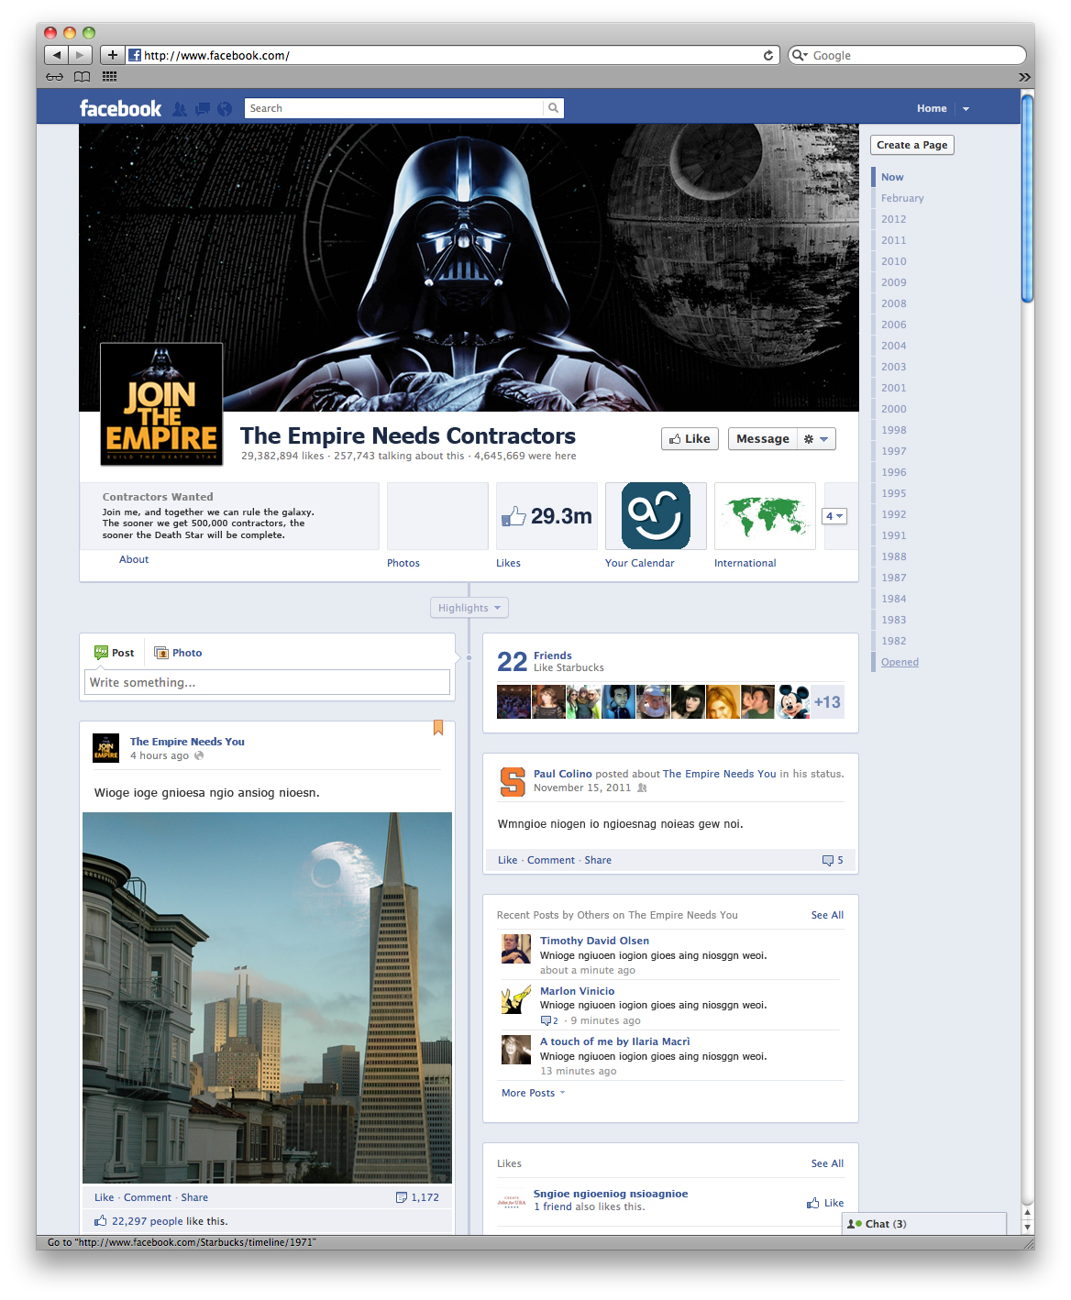Click the Death Star city photo
The width and height of the screenshot is (1071, 1300).
(267, 997)
